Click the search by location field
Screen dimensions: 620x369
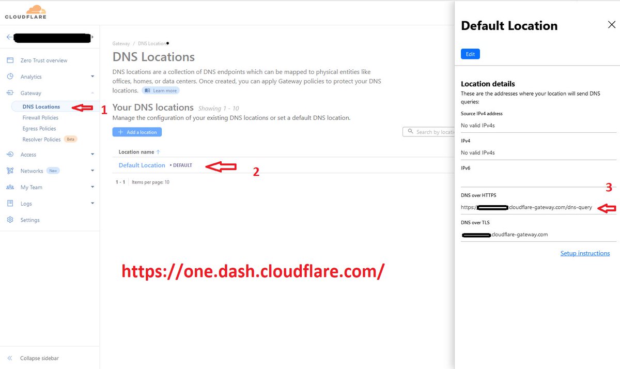pos(428,132)
